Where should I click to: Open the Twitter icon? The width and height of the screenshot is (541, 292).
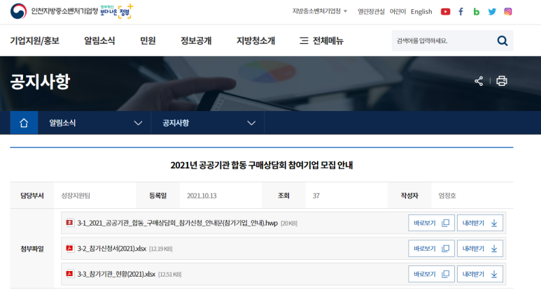click(x=492, y=12)
